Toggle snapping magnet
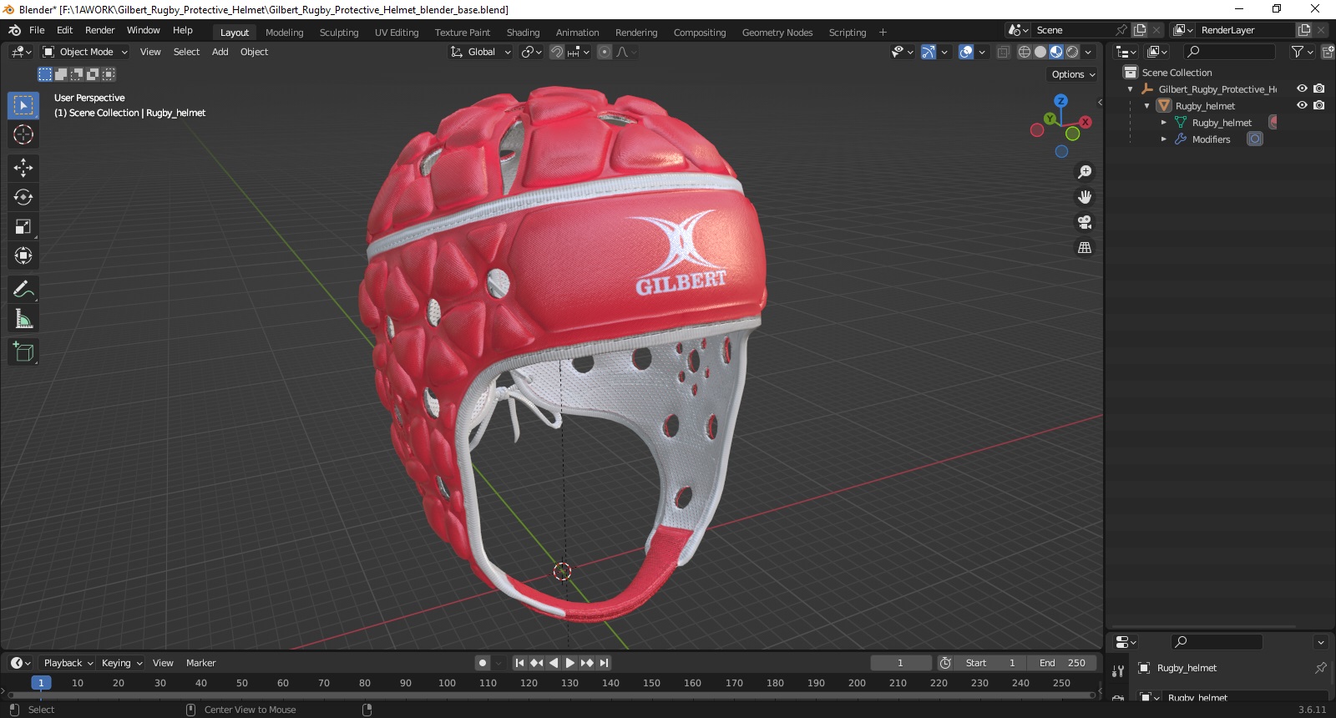Screen dimensions: 1336x718 coord(556,52)
